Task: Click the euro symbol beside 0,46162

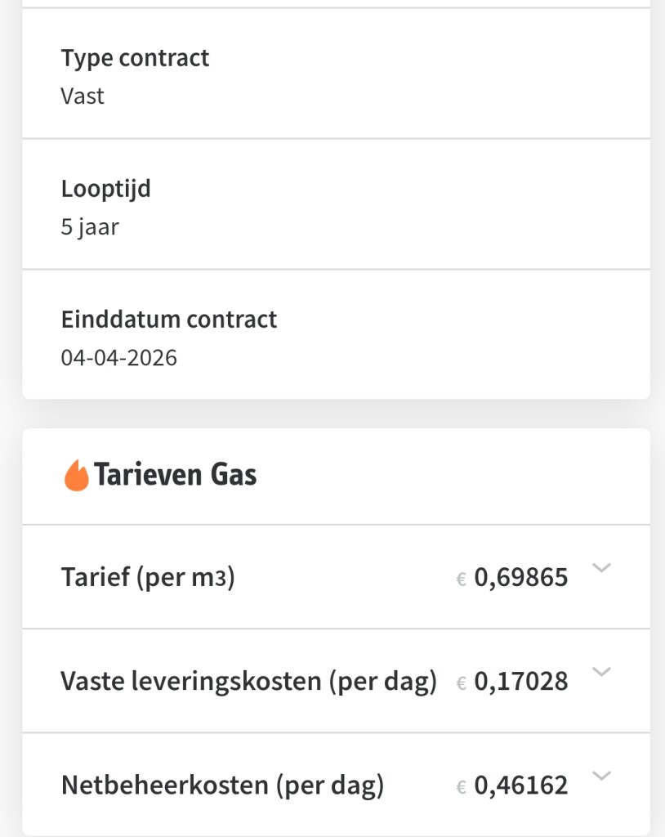Action: [462, 787]
